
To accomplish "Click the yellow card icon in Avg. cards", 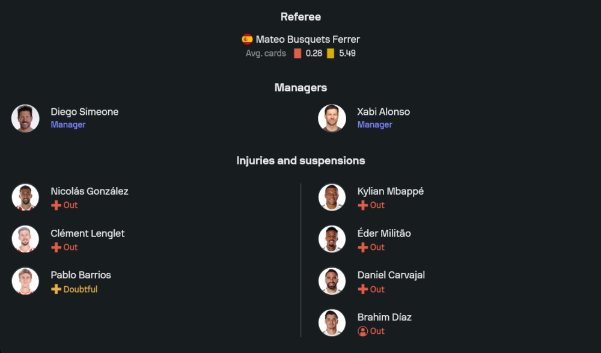I will click(x=331, y=54).
